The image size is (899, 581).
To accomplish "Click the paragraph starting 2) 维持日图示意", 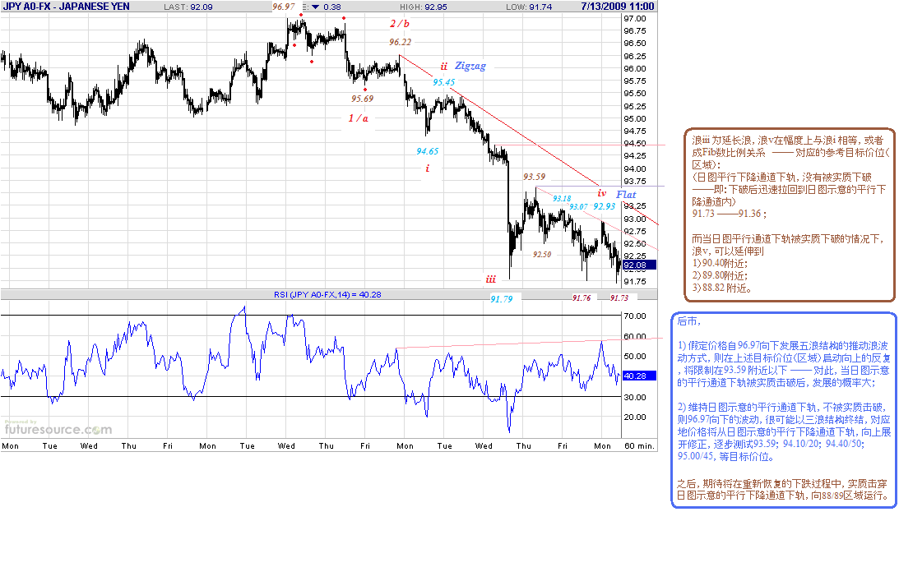I will [784, 432].
